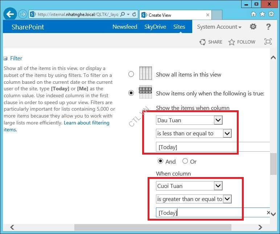Click the browser Back arrow button
The height and width of the screenshot is (234, 280).
11,14
